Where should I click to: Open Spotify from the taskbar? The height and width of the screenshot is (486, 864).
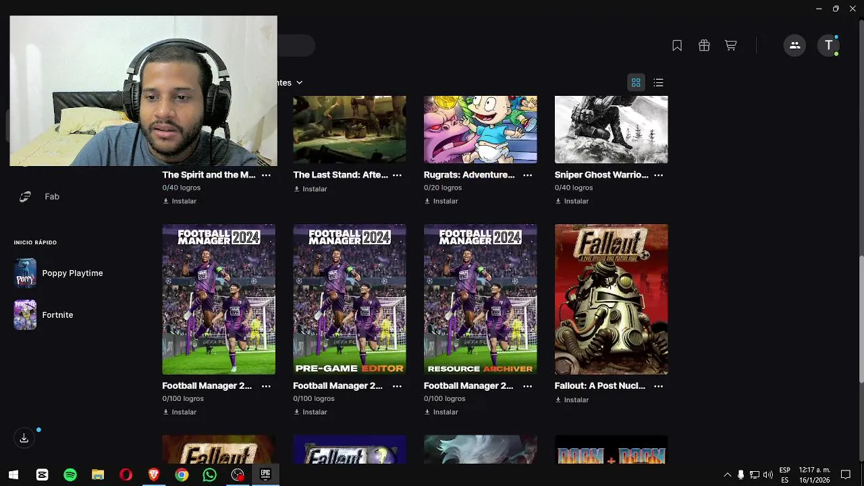click(x=70, y=475)
